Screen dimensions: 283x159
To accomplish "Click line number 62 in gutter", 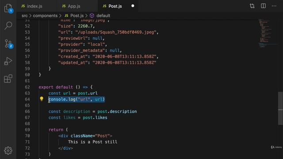I will (x=27, y=87).
